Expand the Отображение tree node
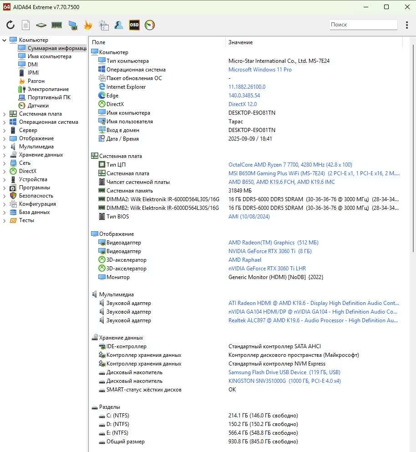Screen dimensions: 416x452 pyautogui.click(x=5, y=138)
